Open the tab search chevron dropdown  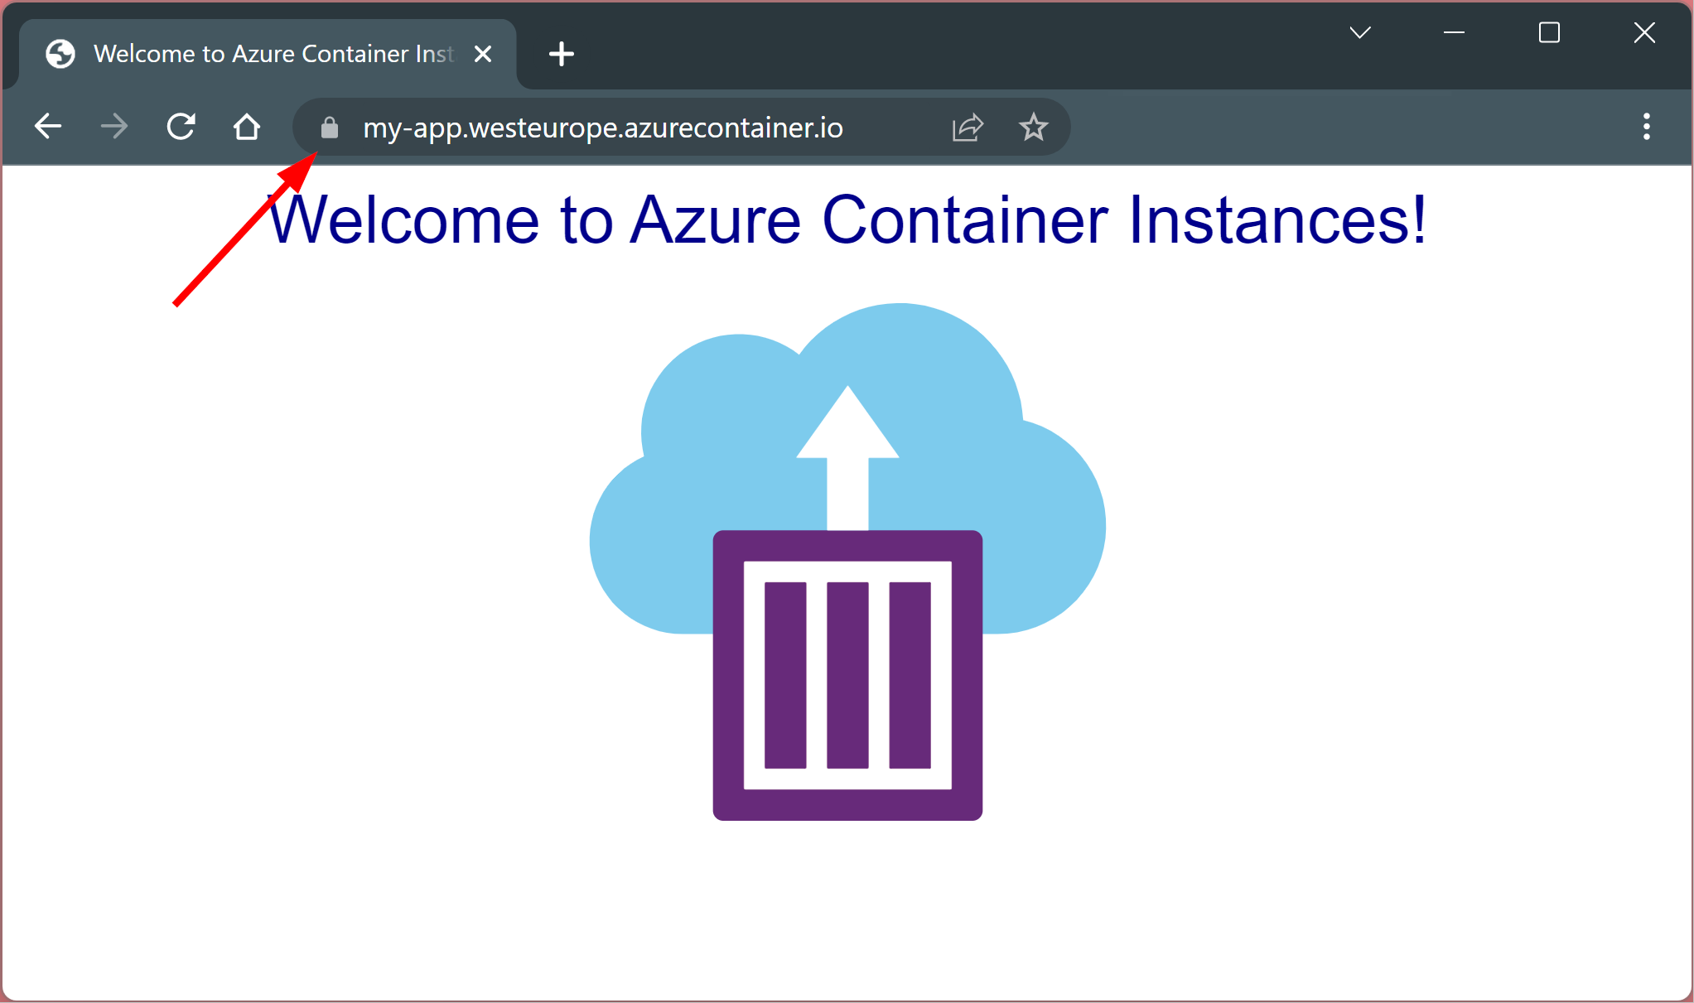click(x=1360, y=33)
